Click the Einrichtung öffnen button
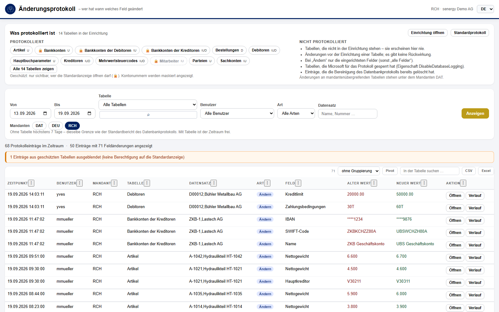 tap(428, 33)
